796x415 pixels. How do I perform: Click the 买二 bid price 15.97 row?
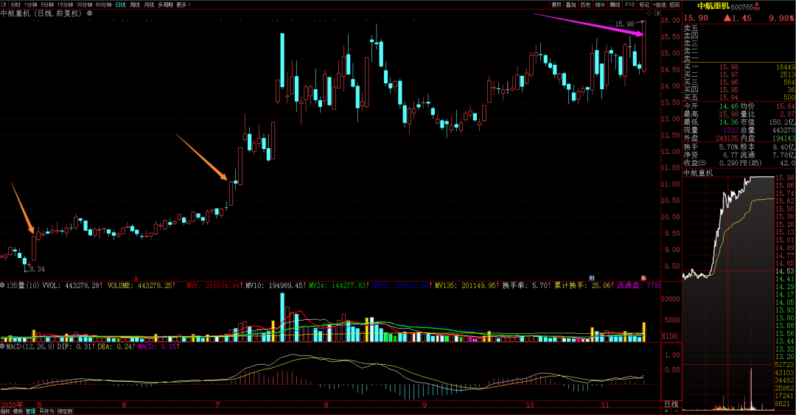739,74
